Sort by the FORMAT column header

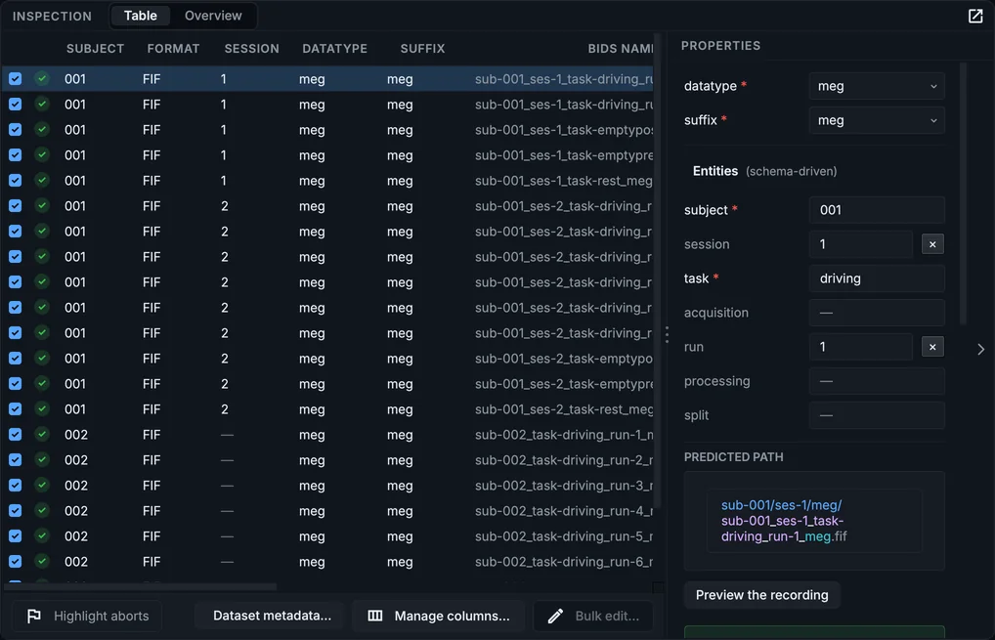pyautogui.click(x=173, y=49)
